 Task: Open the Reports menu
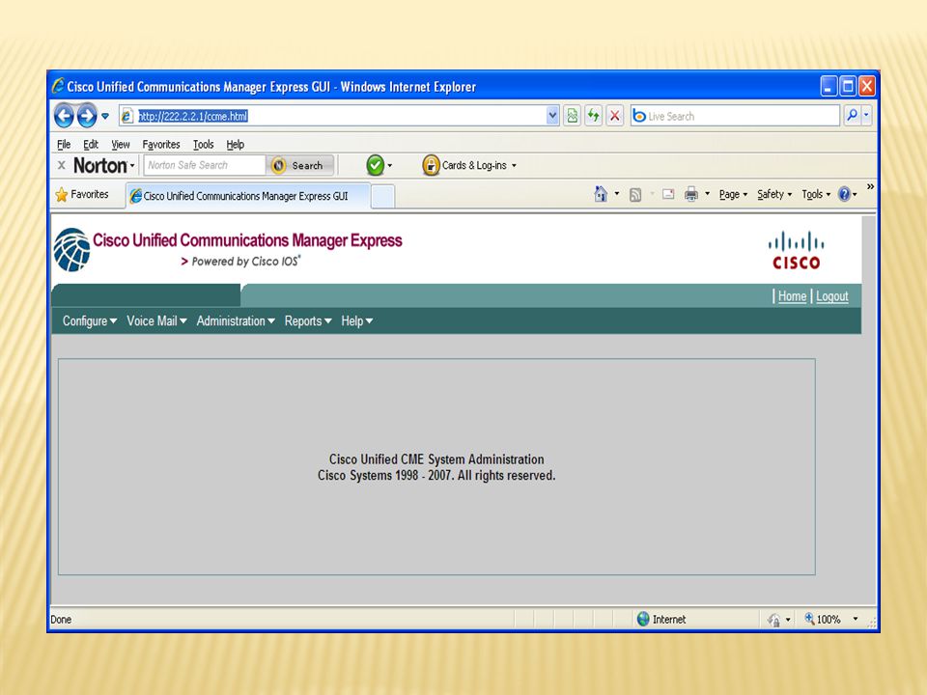pos(308,320)
